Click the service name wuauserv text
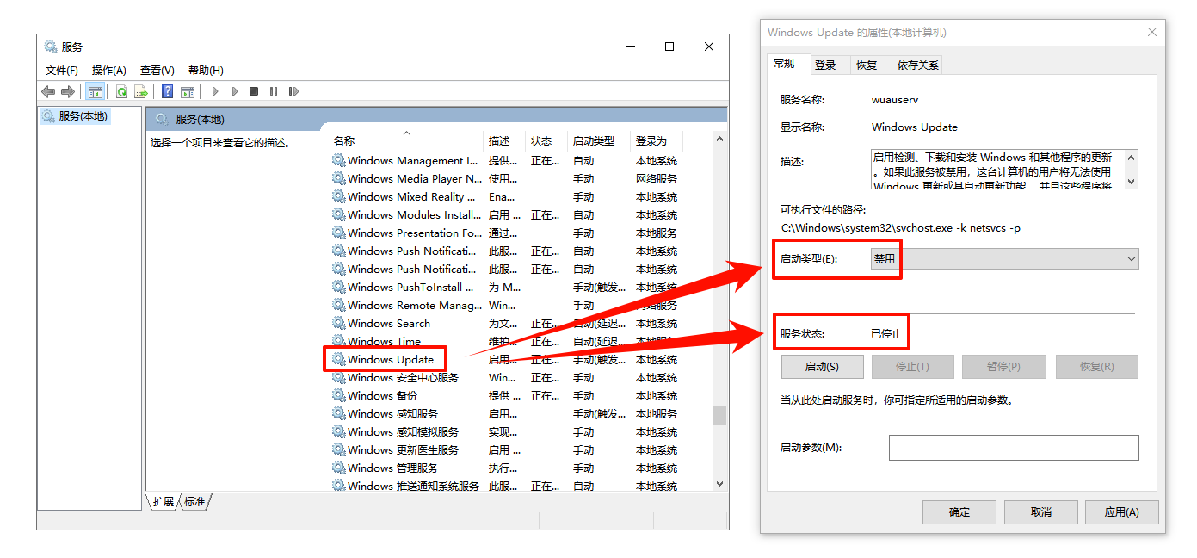Viewport: 1197px width, 558px height. pyautogui.click(x=895, y=100)
